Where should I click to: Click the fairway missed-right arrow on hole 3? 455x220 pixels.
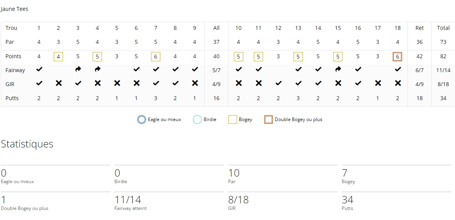(78, 69)
